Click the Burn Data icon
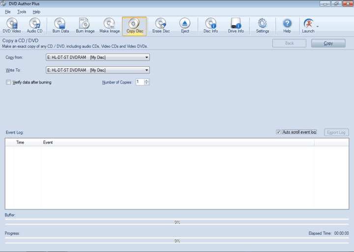 click(60, 26)
